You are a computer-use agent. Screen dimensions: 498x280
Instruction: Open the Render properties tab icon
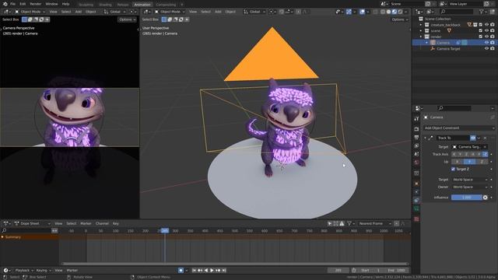pyautogui.click(x=416, y=129)
